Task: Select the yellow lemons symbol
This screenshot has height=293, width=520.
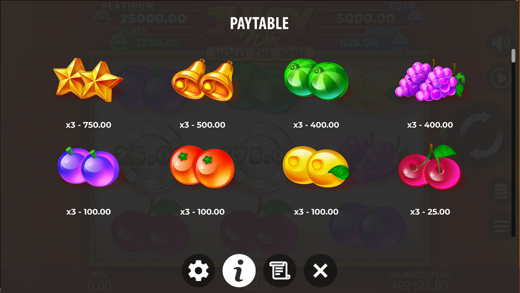Action: [315, 167]
